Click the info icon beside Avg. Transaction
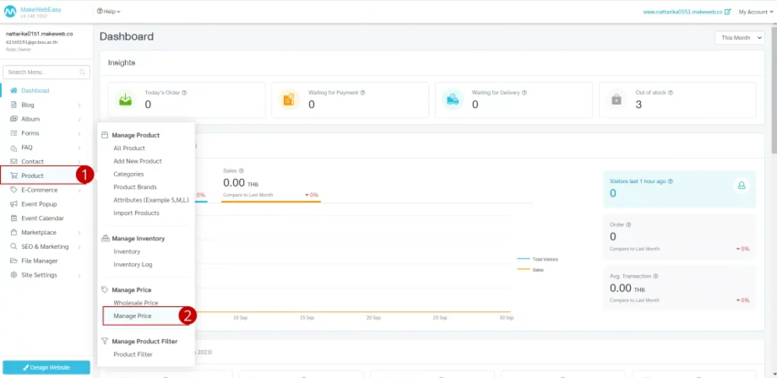This screenshot has height=378, width=777. point(656,276)
